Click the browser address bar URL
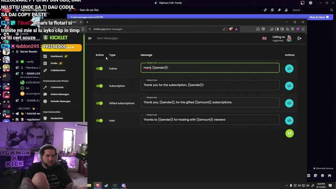Screen dimensions: 336x189 click(x=108, y=29)
